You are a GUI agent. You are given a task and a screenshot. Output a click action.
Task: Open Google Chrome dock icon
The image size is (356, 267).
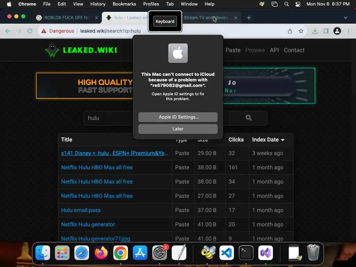[x=121, y=253]
